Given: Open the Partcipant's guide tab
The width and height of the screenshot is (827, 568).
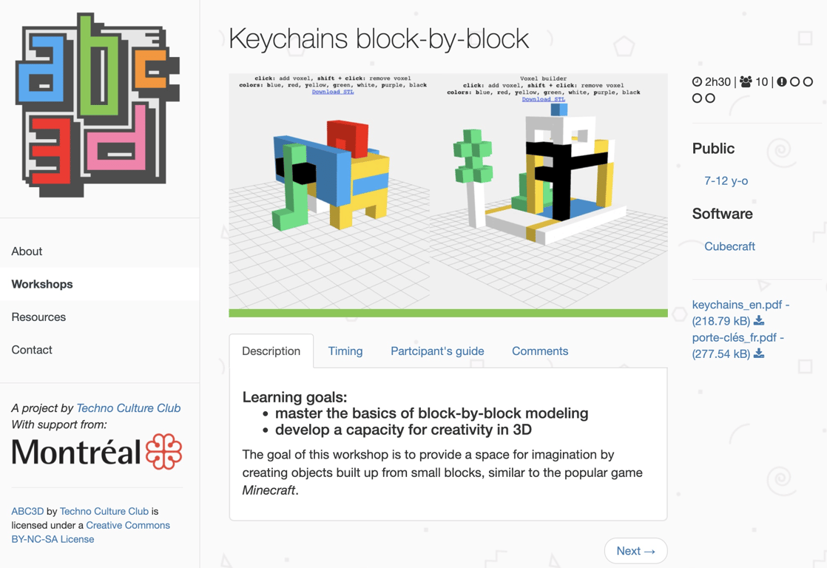Looking at the screenshot, I should (436, 351).
